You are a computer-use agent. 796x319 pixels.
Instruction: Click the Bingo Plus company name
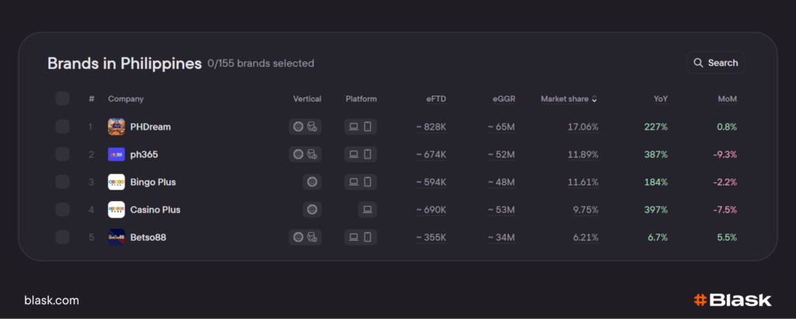pyautogui.click(x=153, y=182)
